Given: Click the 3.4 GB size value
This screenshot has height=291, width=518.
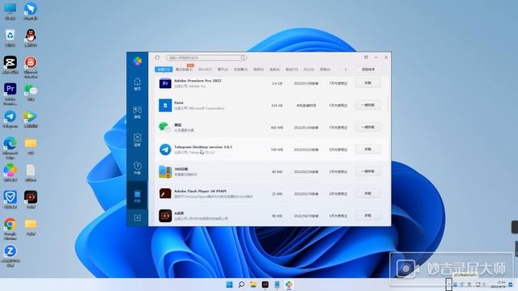Looking at the screenshot, I should pos(277,83).
